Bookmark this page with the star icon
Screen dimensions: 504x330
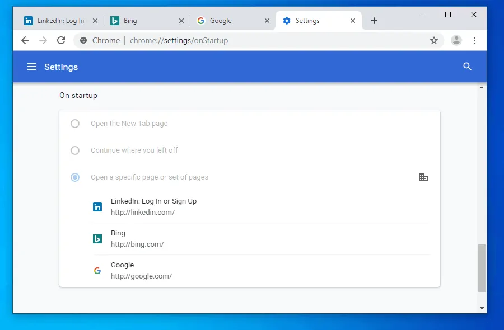click(433, 40)
